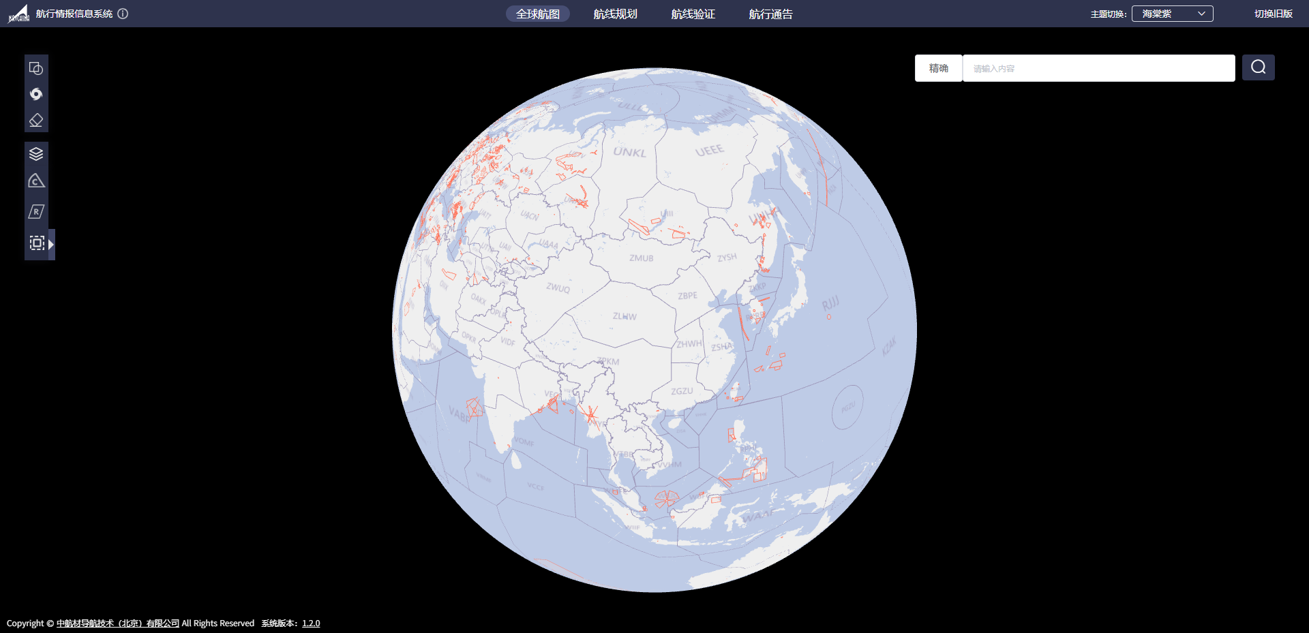Viewport: 1309px width, 633px height.
Task: Click the typhoon swirl icon
Action: pyautogui.click(x=36, y=94)
